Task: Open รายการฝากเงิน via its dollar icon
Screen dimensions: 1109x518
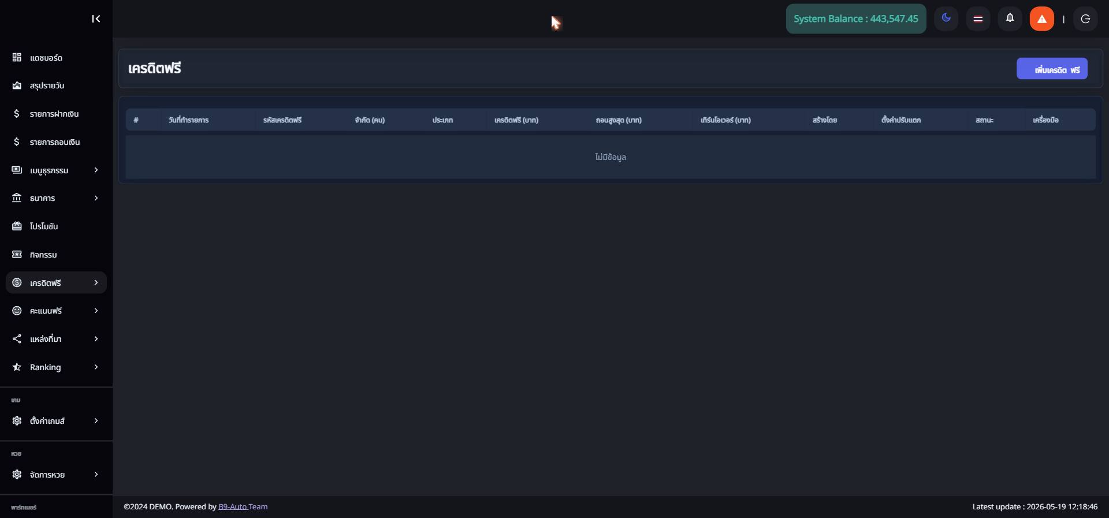Action: pos(17,114)
